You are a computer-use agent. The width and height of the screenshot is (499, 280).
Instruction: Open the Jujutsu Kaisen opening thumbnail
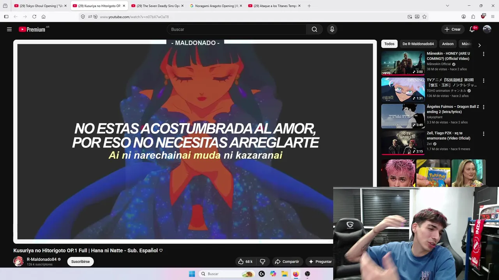click(x=403, y=89)
